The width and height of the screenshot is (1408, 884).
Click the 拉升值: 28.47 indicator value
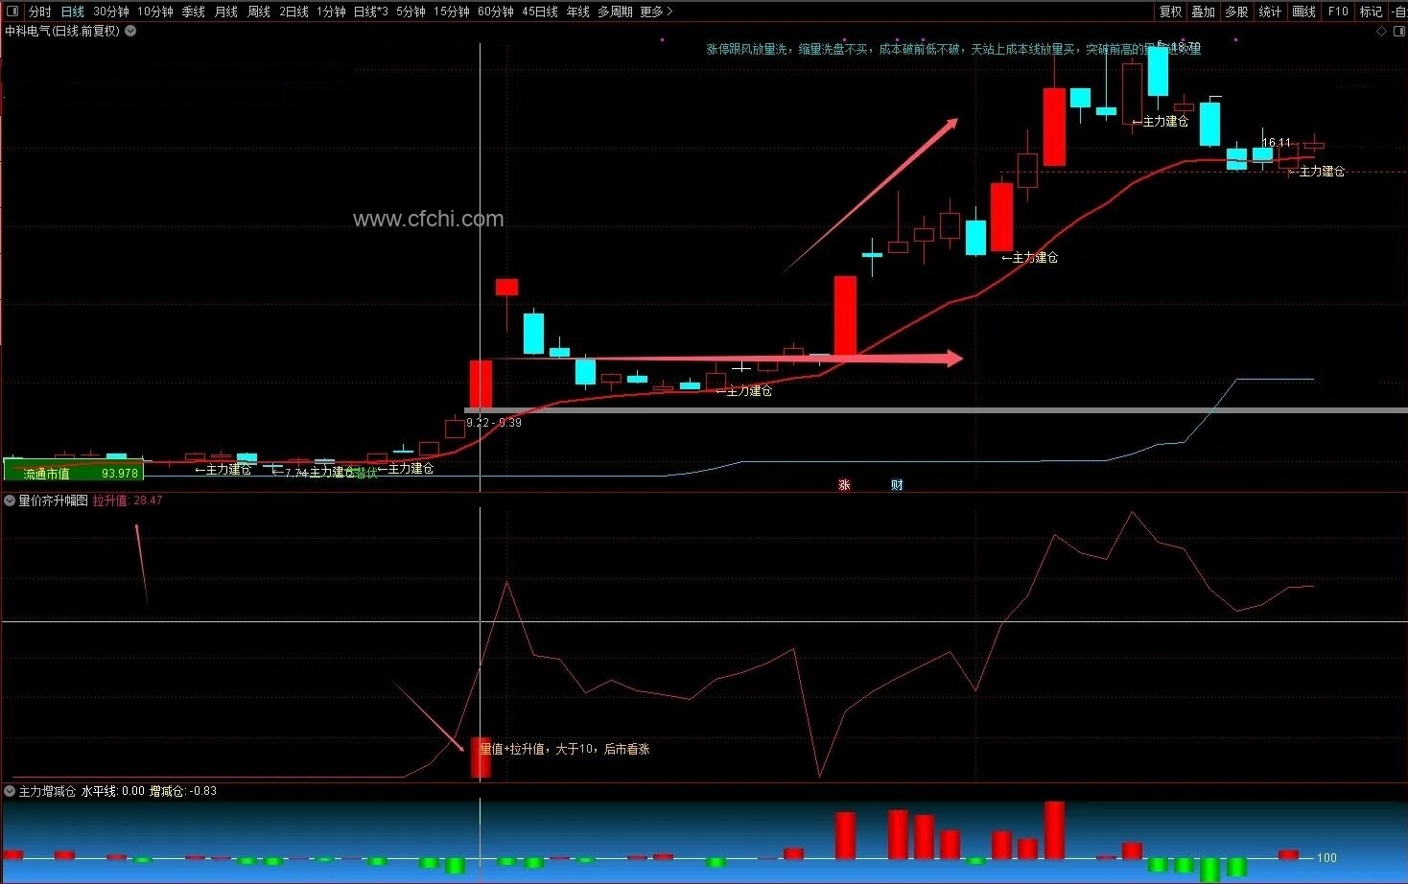coord(128,500)
